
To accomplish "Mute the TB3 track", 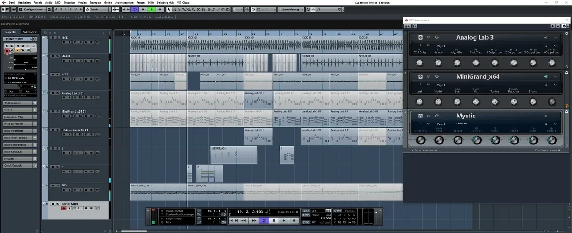I will (53, 185).
